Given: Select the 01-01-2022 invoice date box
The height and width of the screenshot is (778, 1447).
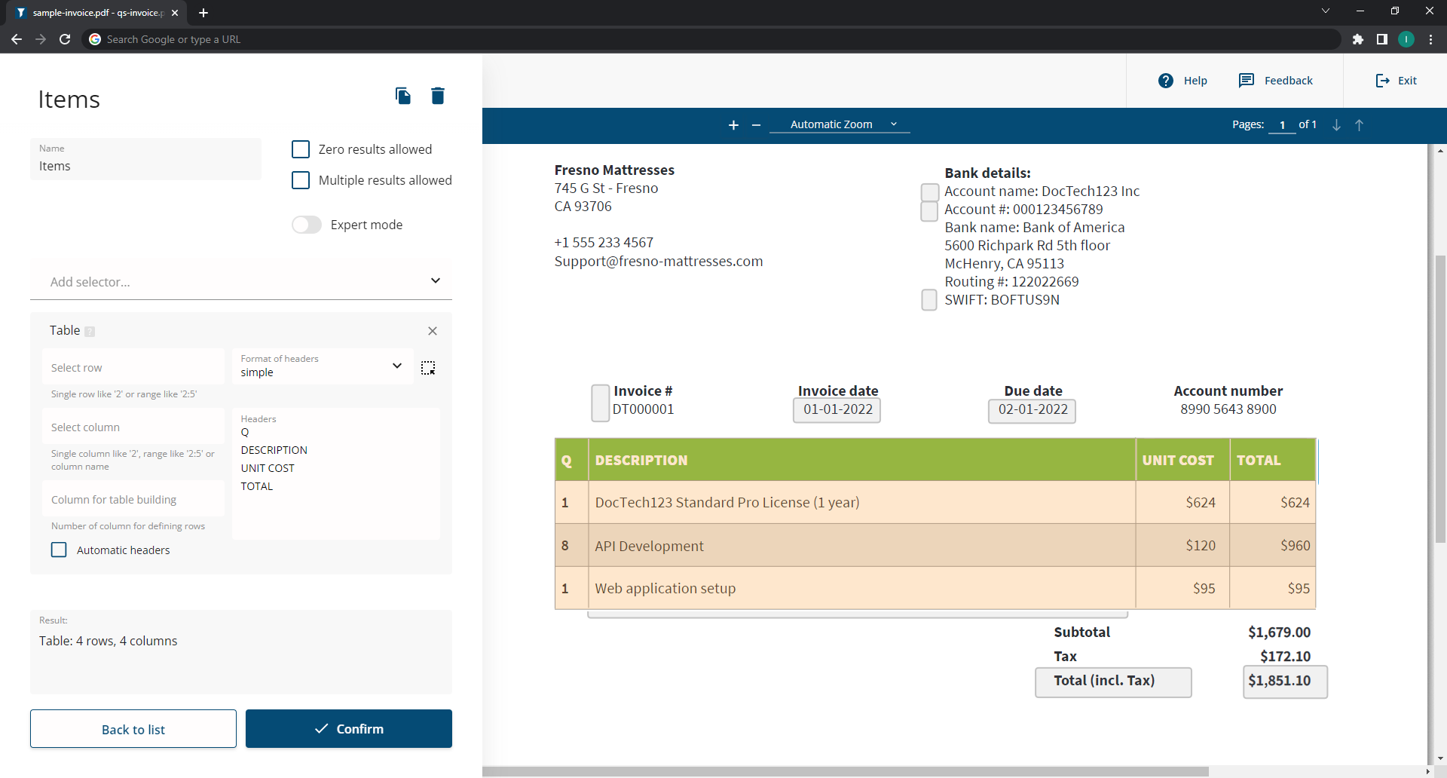Looking at the screenshot, I should coord(837,410).
